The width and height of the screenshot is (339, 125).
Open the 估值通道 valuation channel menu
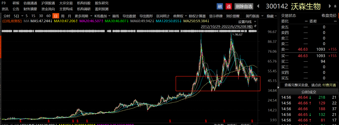click(30, 3)
